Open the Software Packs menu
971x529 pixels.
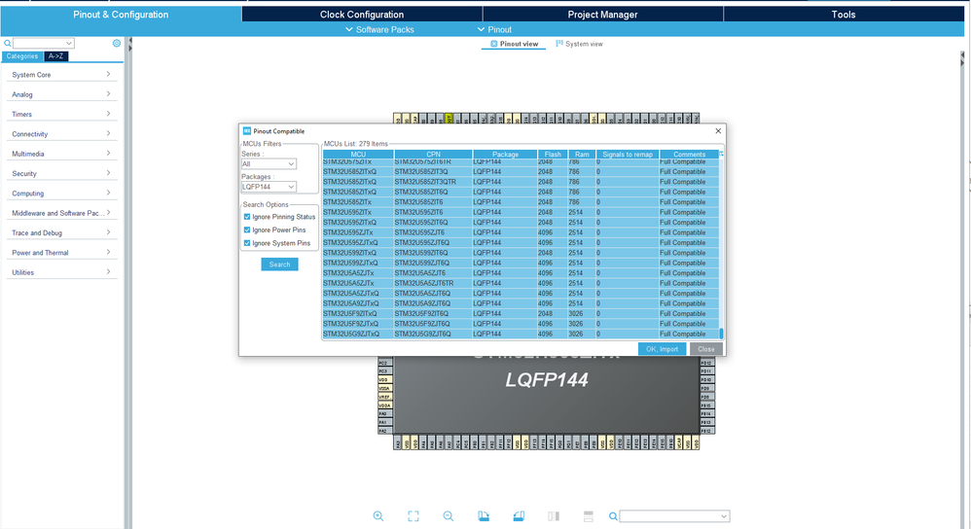379,29
